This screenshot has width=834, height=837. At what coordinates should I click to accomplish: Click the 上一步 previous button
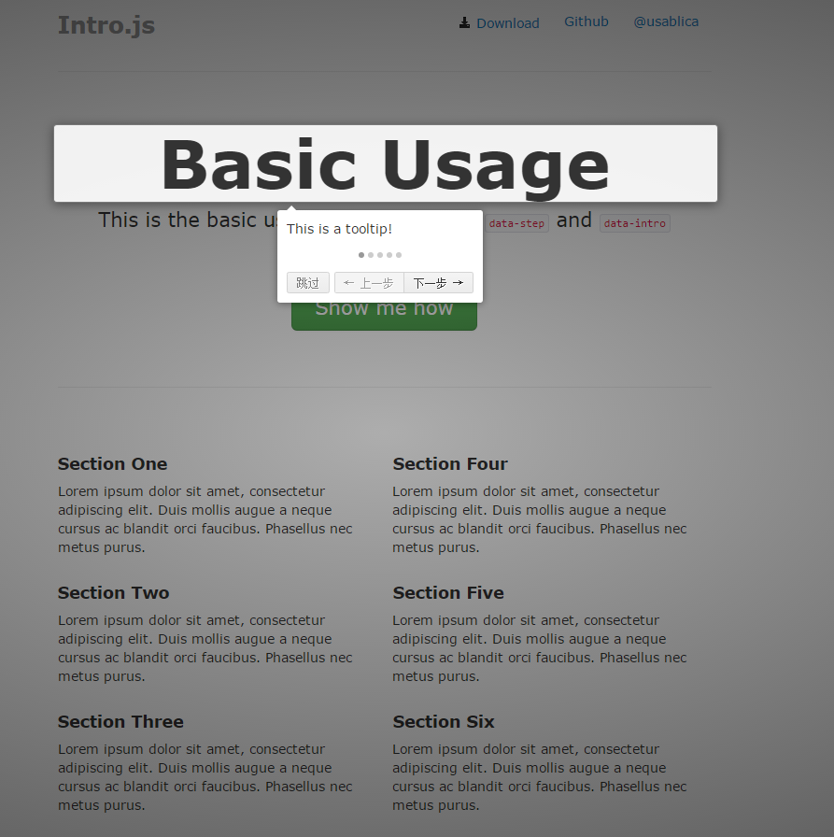tap(369, 283)
